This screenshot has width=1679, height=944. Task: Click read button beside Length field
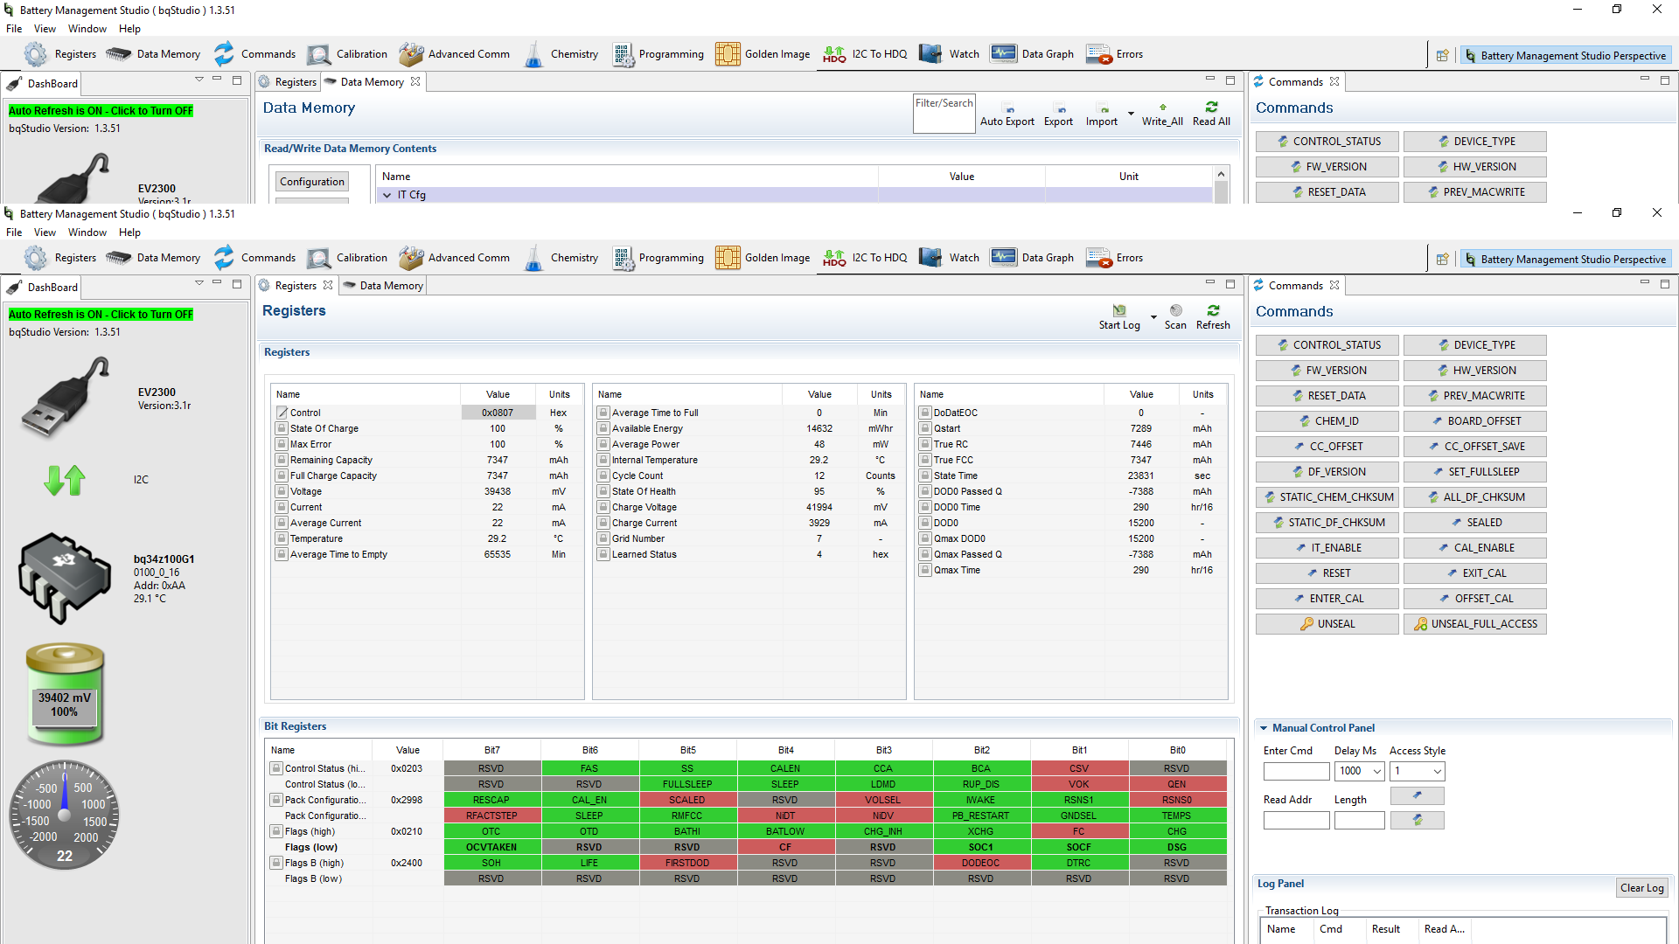click(1418, 820)
